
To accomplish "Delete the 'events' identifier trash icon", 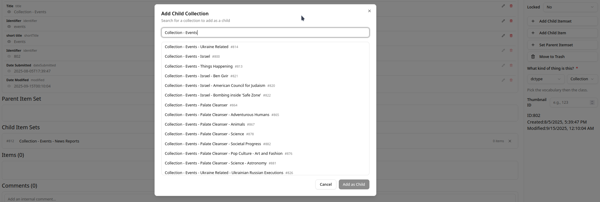I will 511,21.
